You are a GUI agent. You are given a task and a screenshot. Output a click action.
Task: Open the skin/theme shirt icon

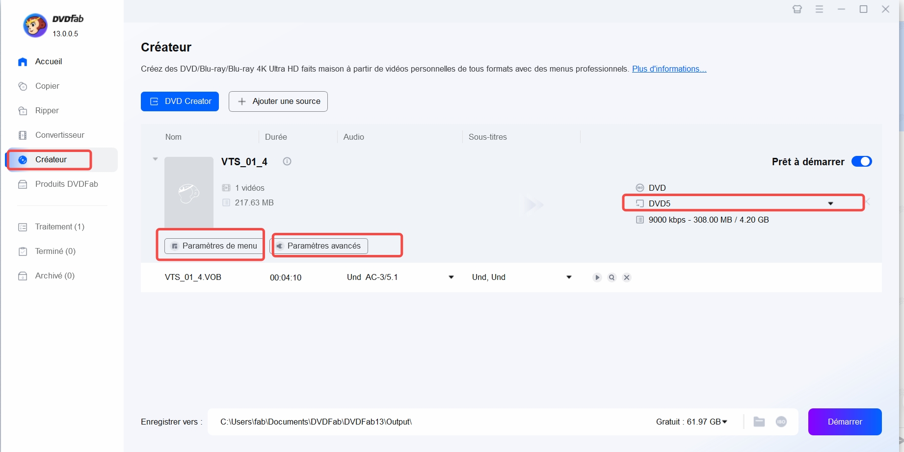(797, 9)
